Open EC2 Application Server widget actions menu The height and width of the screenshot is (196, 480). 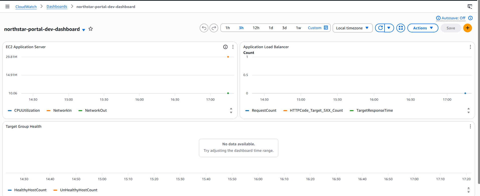(x=233, y=47)
